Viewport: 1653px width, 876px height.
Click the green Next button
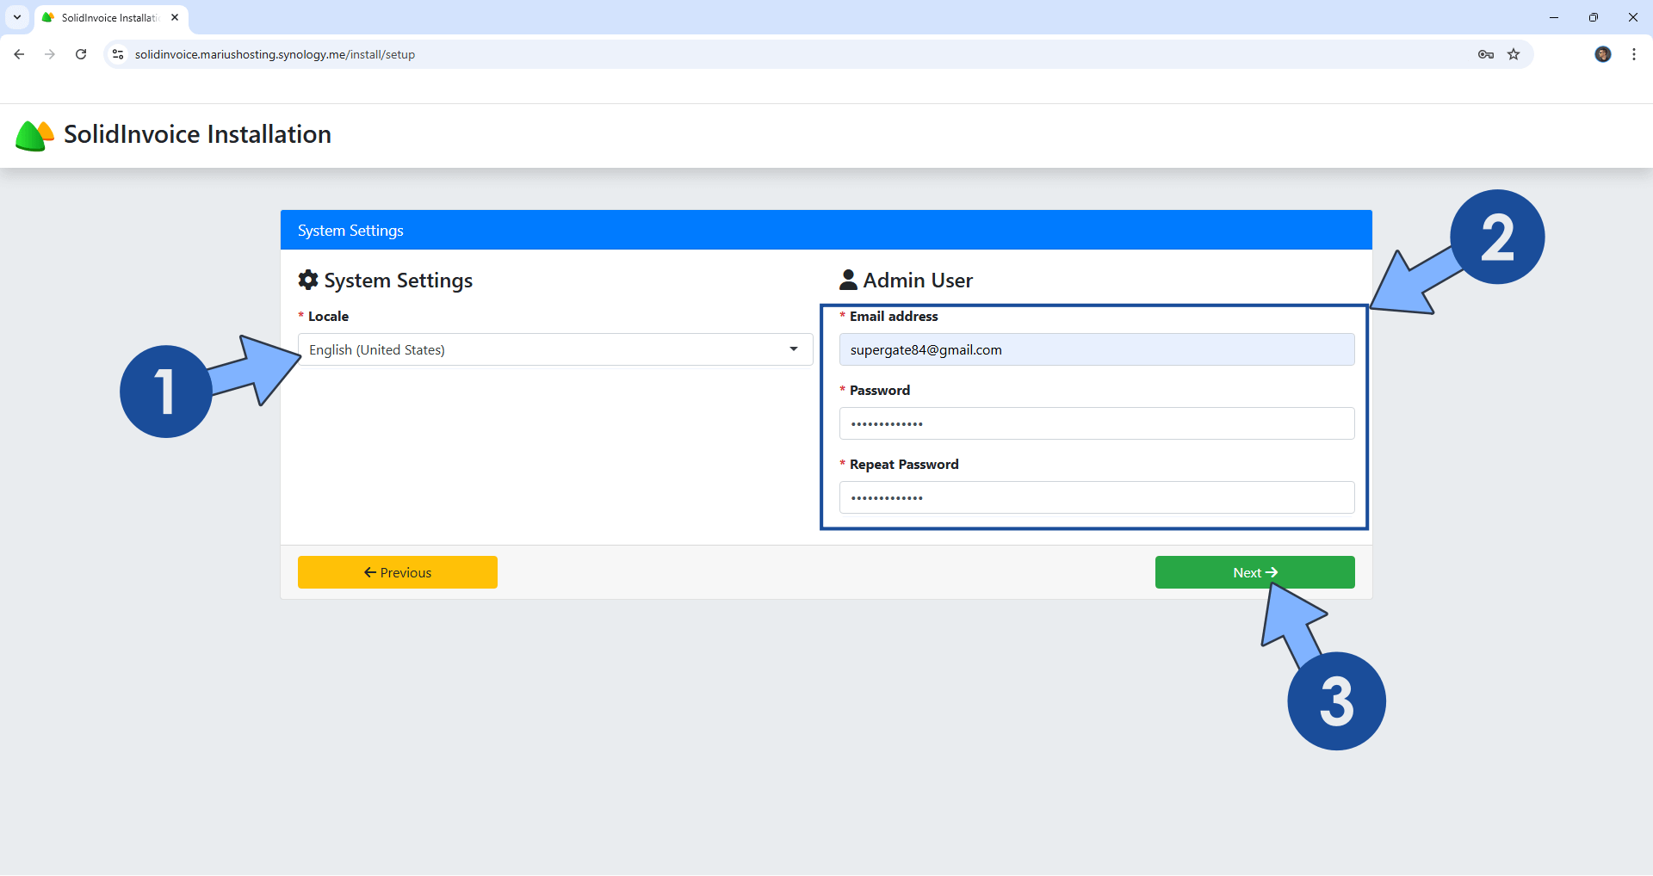coord(1254,572)
